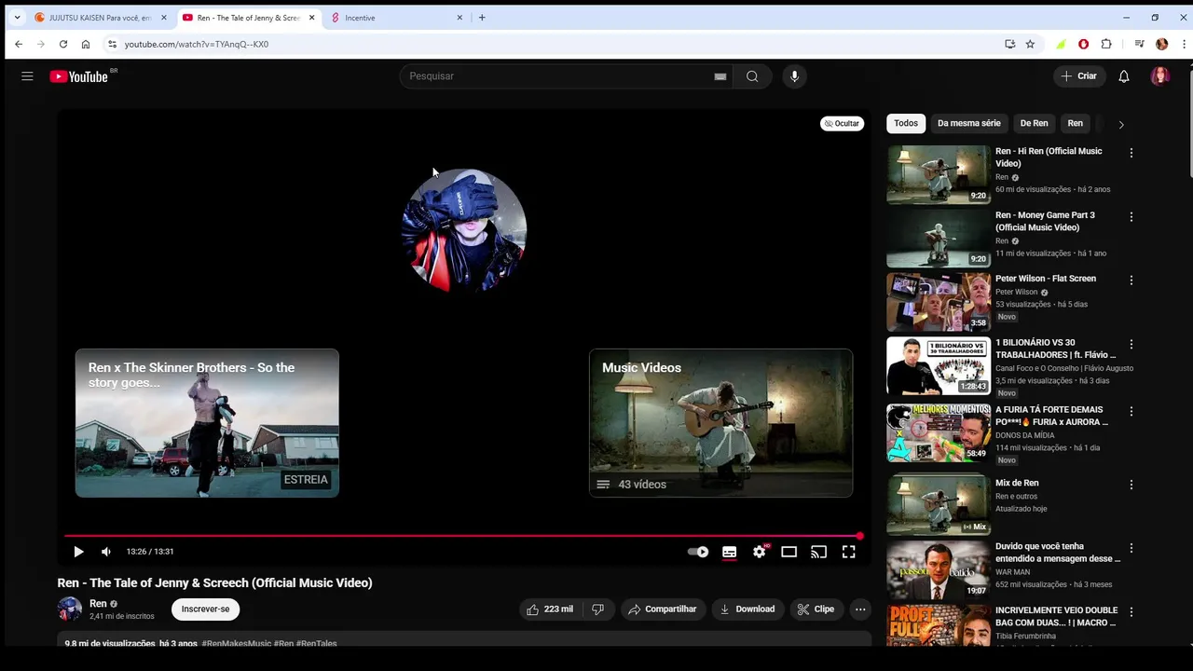The width and height of the screenshot is (1193, 671).
Task: Show more filter chips with arrow
Action: pos(1121,124)
